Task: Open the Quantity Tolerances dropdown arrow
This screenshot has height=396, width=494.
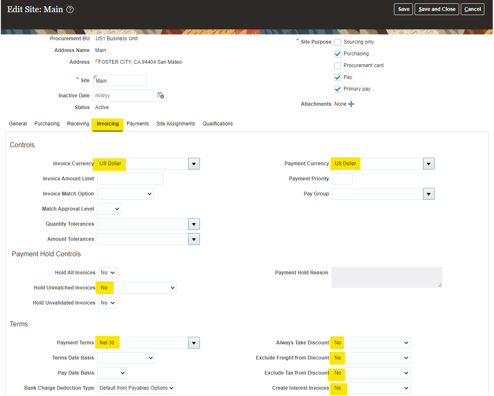Action: [194, 224]
